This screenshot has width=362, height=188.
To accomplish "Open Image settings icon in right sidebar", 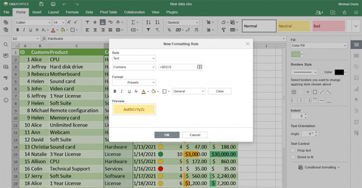I will [356, 78].
